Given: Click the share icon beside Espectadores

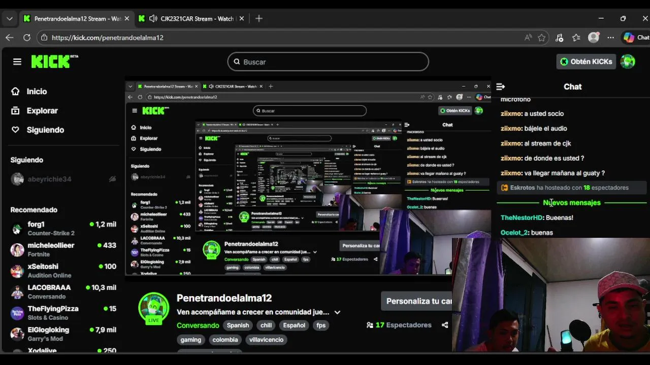Looking at the screenshot, I should pyautogui.click(x=445, y=325).
